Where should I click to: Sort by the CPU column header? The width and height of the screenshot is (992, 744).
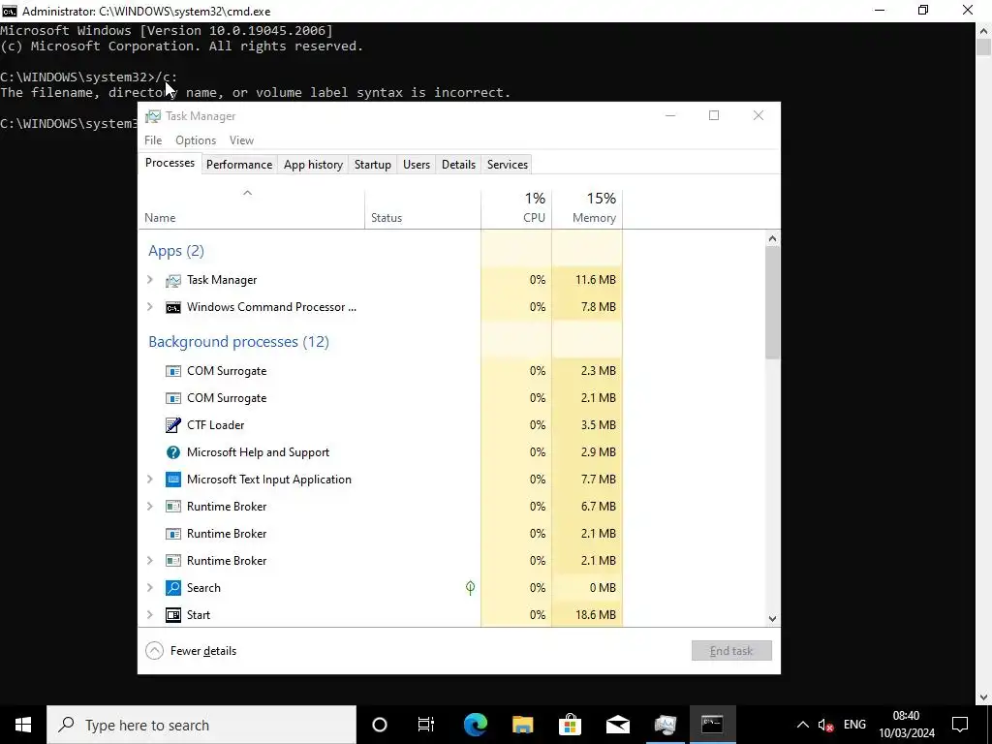516,209
